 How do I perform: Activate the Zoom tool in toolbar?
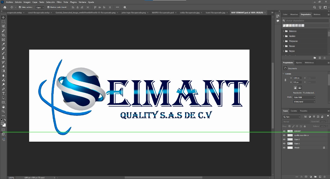[x=3, y=111]
